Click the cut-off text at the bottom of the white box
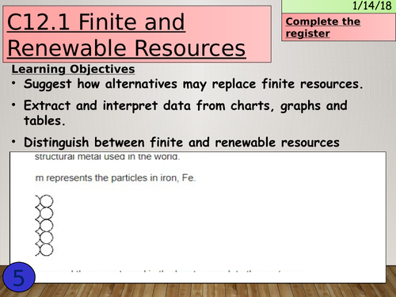Screen dimensions: 396x297 (x=169, y=271)
